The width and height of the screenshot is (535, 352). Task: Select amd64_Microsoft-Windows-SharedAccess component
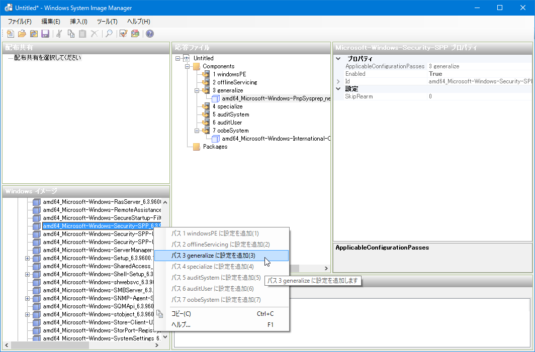(98, 266)
